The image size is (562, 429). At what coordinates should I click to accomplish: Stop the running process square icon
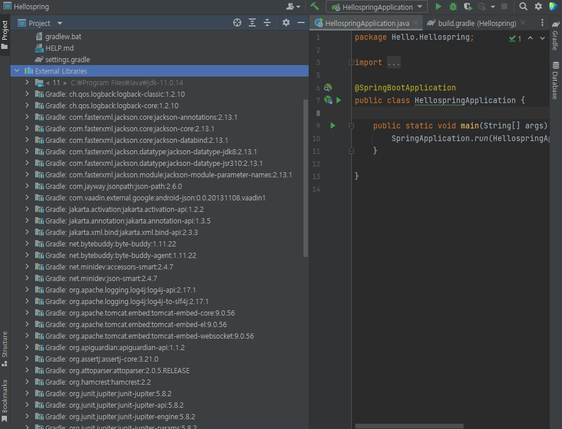click(504, 6)
